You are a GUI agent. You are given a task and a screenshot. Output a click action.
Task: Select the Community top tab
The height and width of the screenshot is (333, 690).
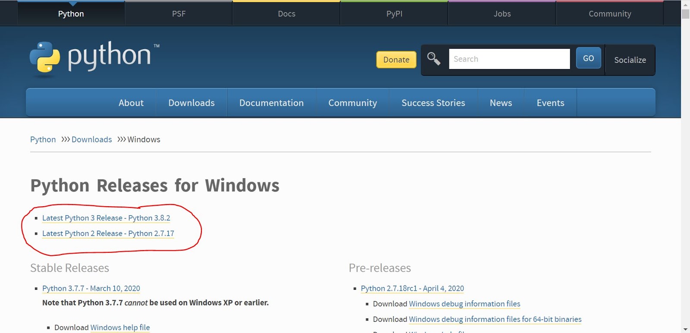point(610,14)
